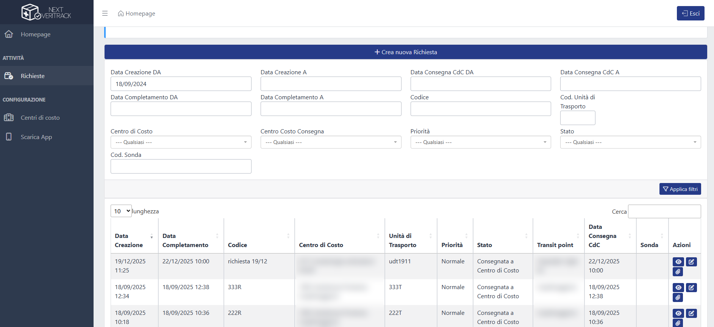Open Scarica App in the sidebar
This screenshot has width=714, height=327.
47,137
